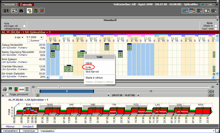Save the shift plan with the floppy disk icon

[6, 11]
